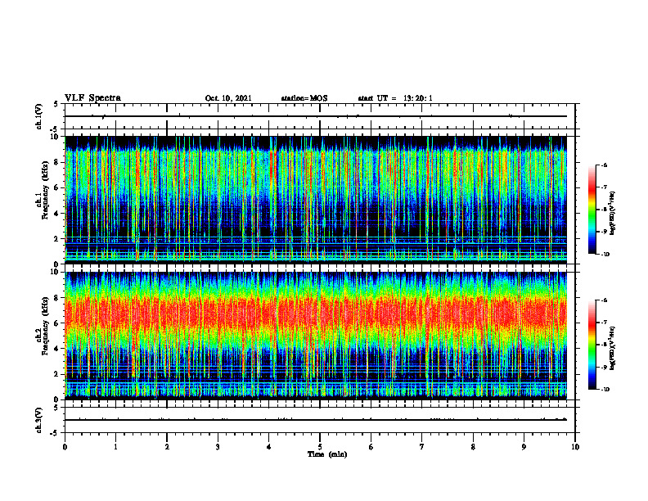Click the 'Time (min)' axis label
The image size is (648, 501).
click(327, 454)
